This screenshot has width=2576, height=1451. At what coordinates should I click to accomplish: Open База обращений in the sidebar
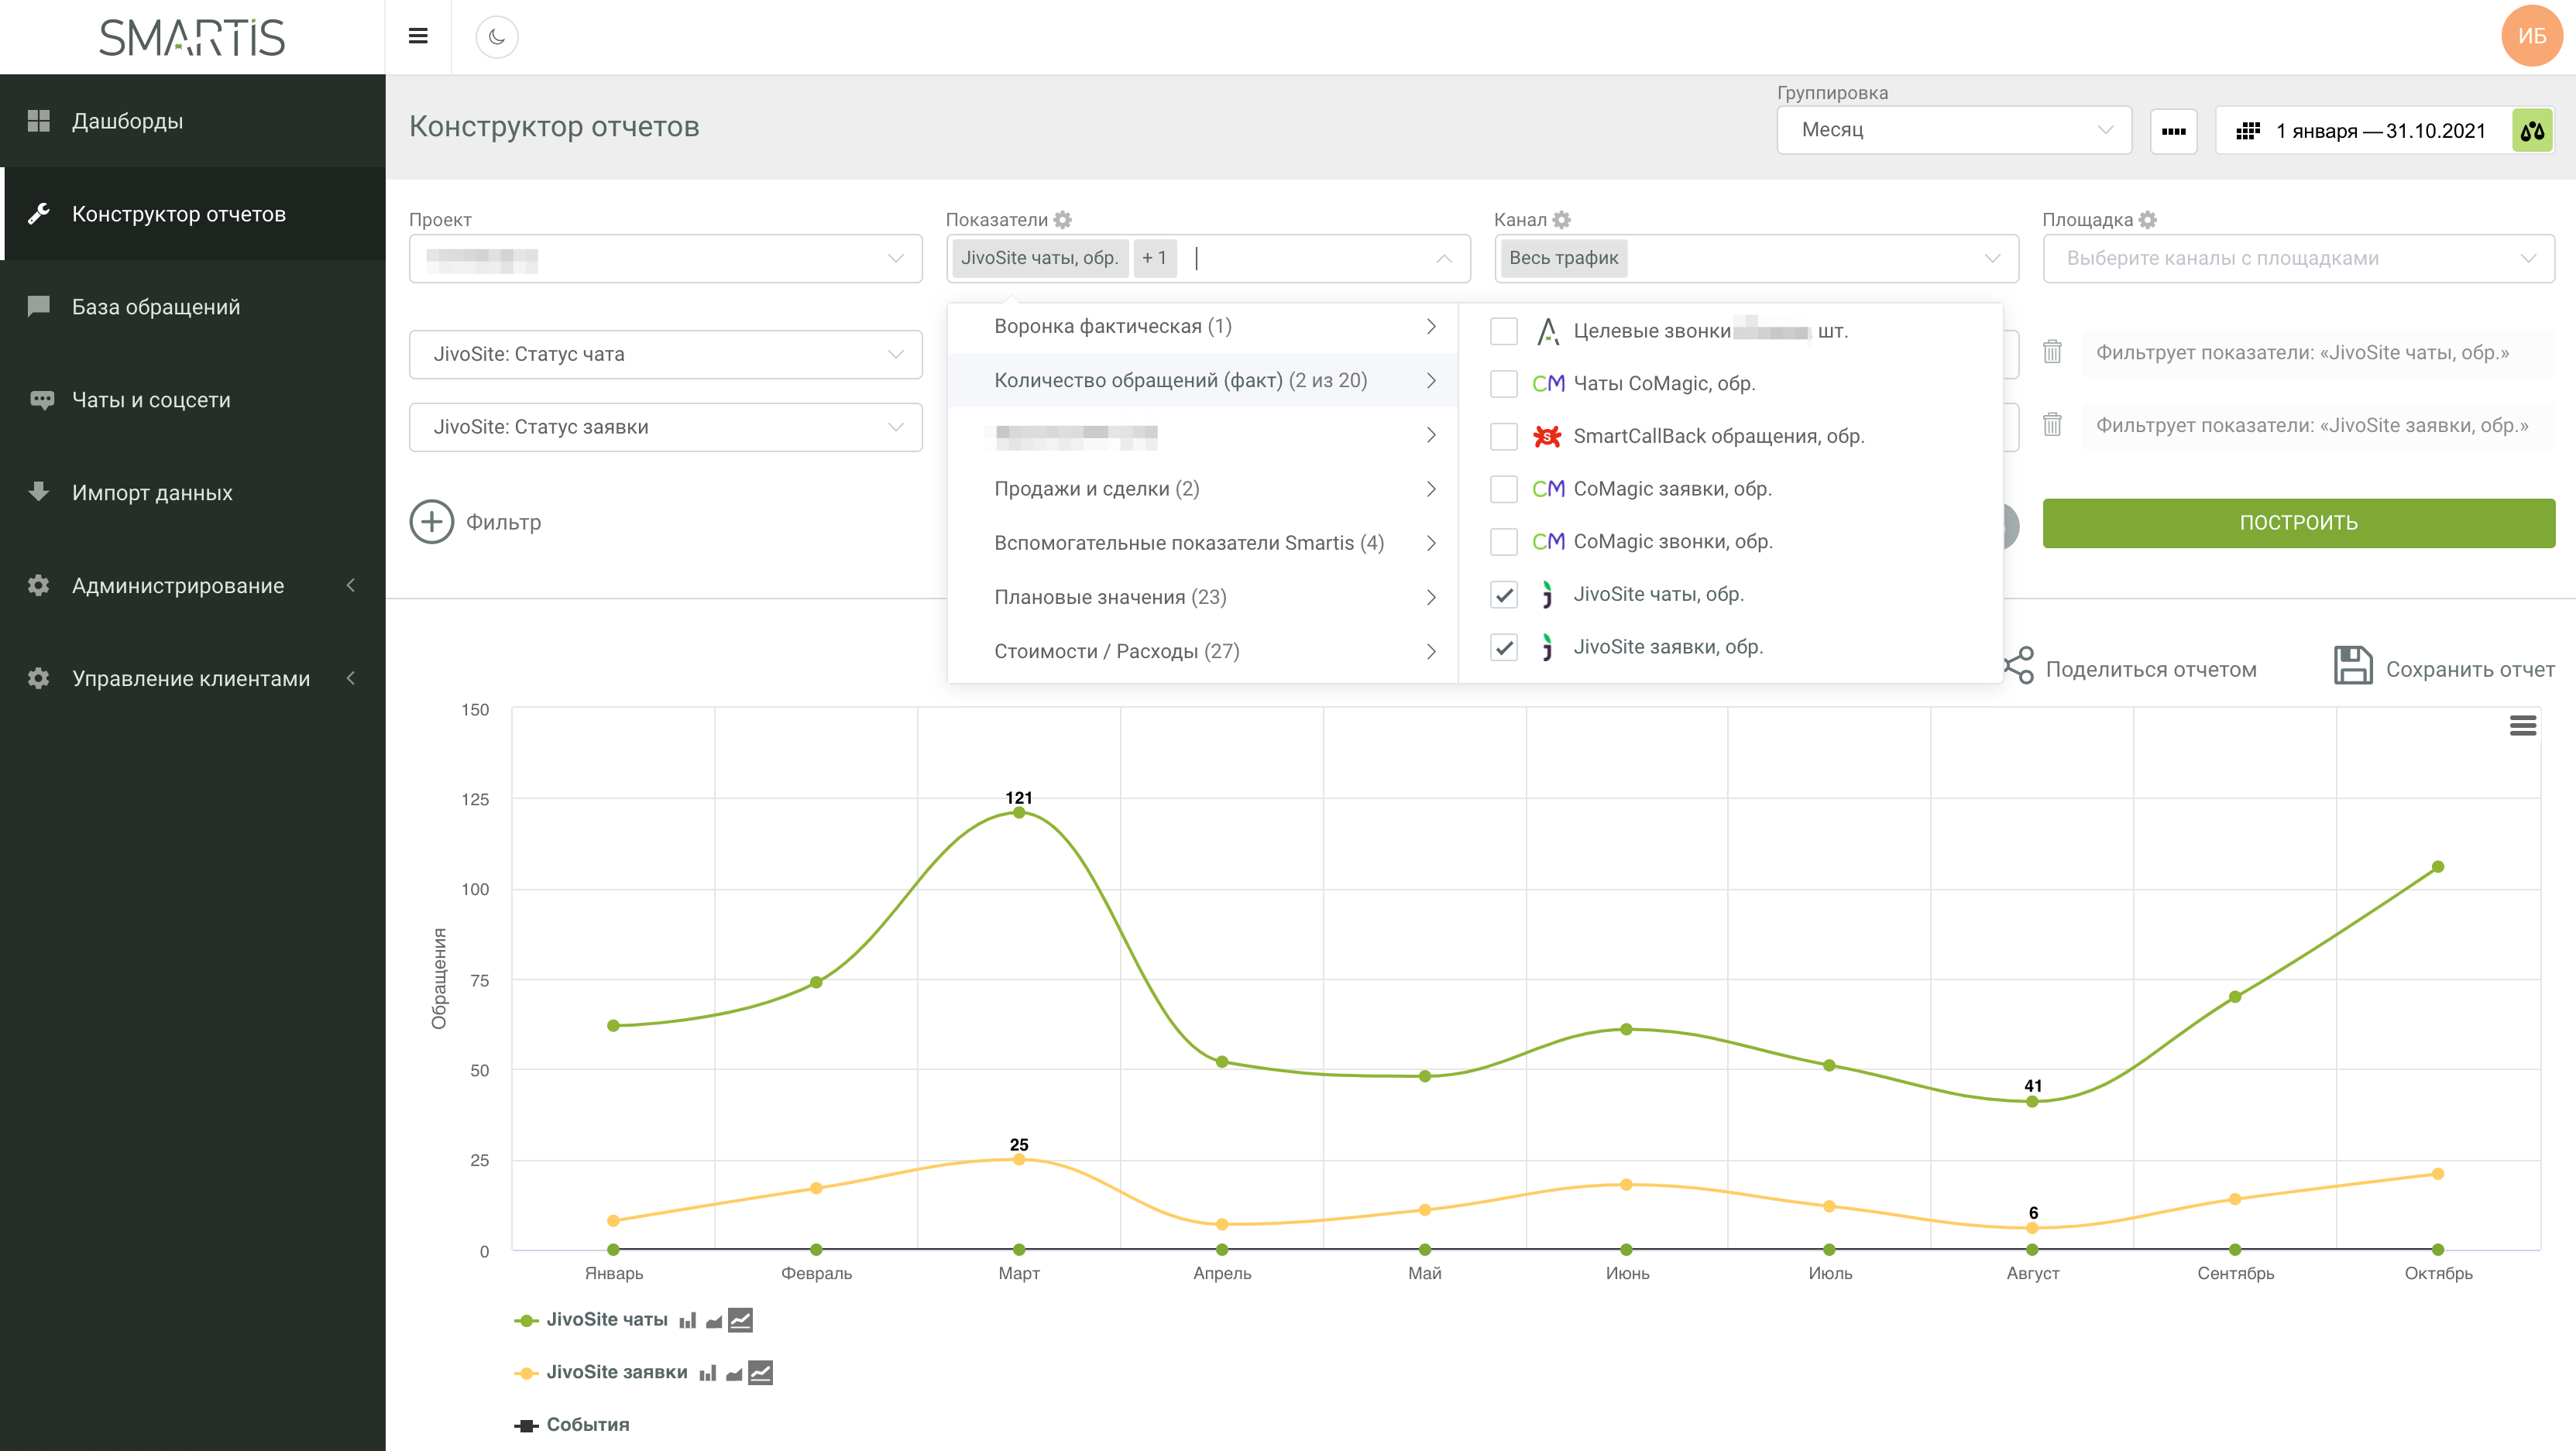[x=156, y=307]
